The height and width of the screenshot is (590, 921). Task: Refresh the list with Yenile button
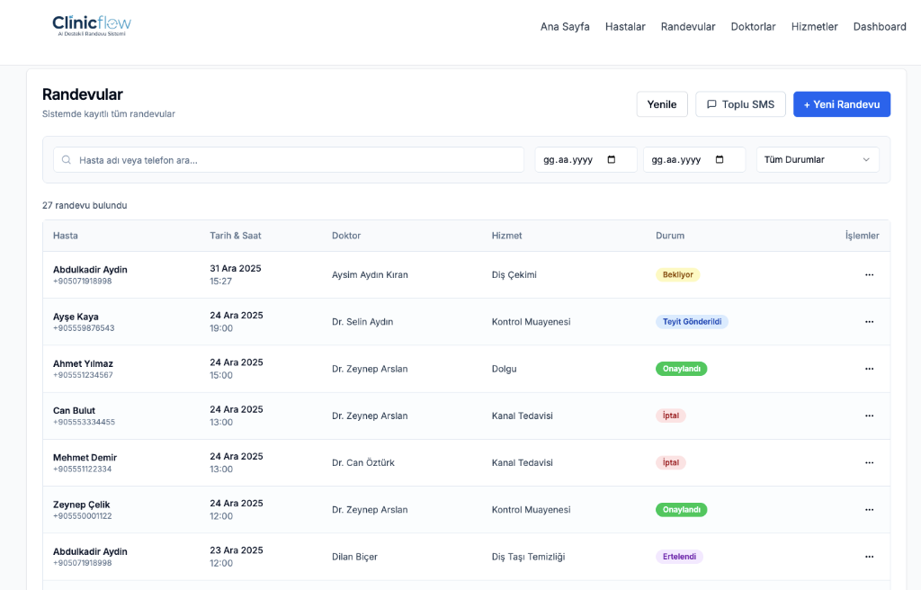click(662, 104)
